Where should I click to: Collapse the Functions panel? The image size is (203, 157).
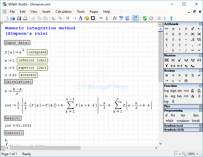point(201,86)
